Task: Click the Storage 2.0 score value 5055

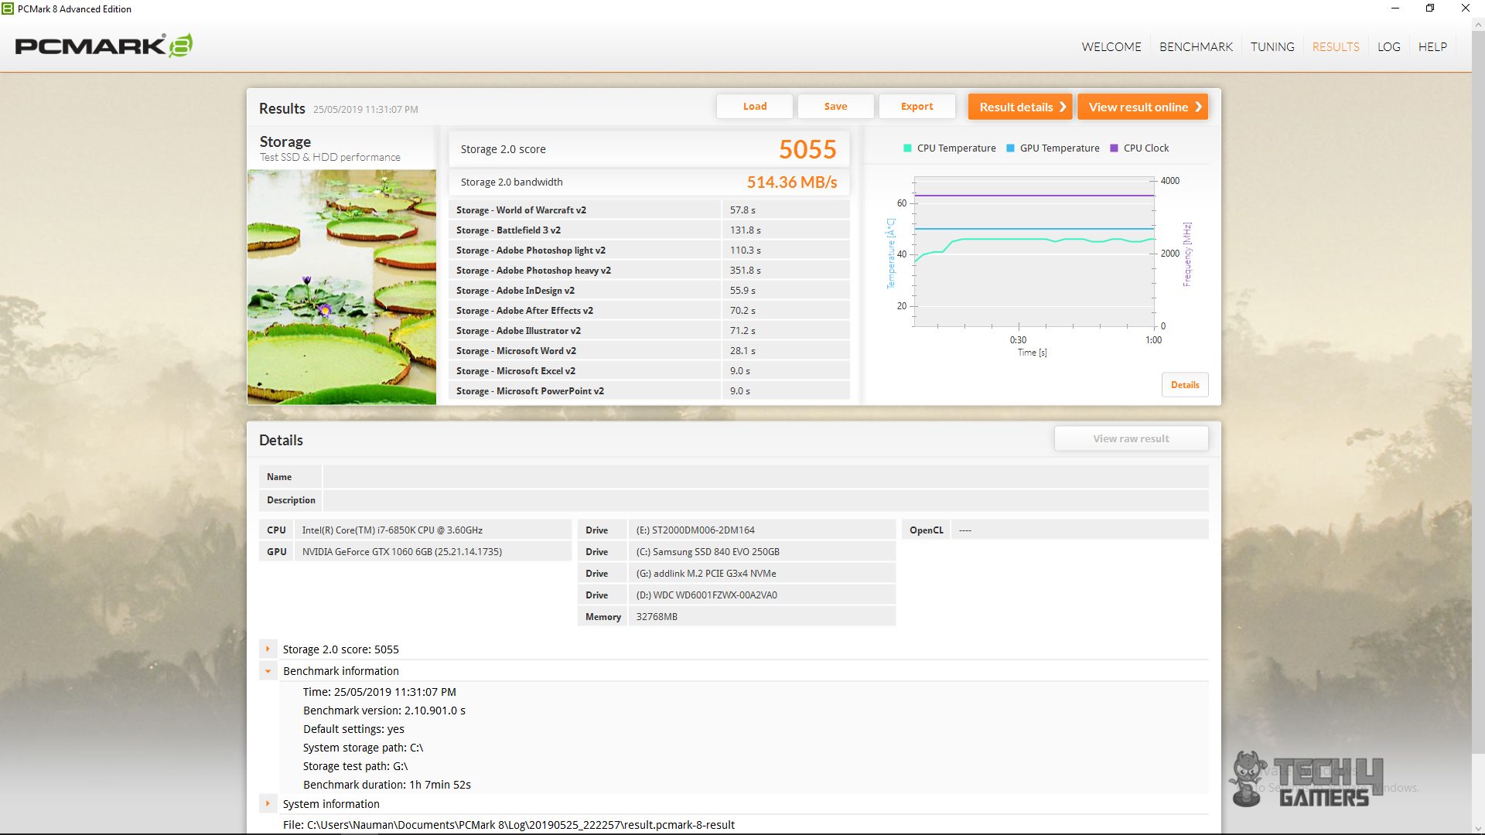Action: pyautogui.click(x=807, y=149)
